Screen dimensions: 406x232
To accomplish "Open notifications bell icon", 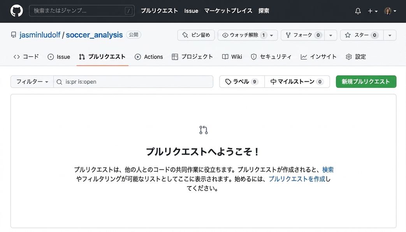I will 358,11.
